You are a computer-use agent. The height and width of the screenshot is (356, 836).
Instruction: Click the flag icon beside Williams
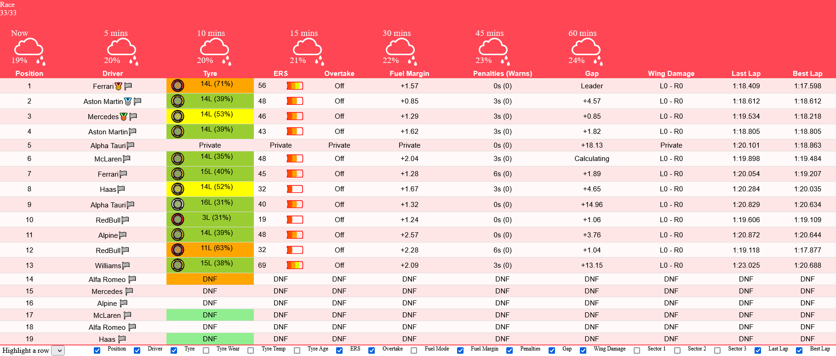tap(126, 265)
